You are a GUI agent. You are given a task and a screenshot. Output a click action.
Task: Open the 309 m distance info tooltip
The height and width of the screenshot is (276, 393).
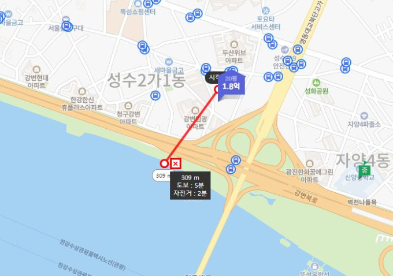(x=190, y=185)
